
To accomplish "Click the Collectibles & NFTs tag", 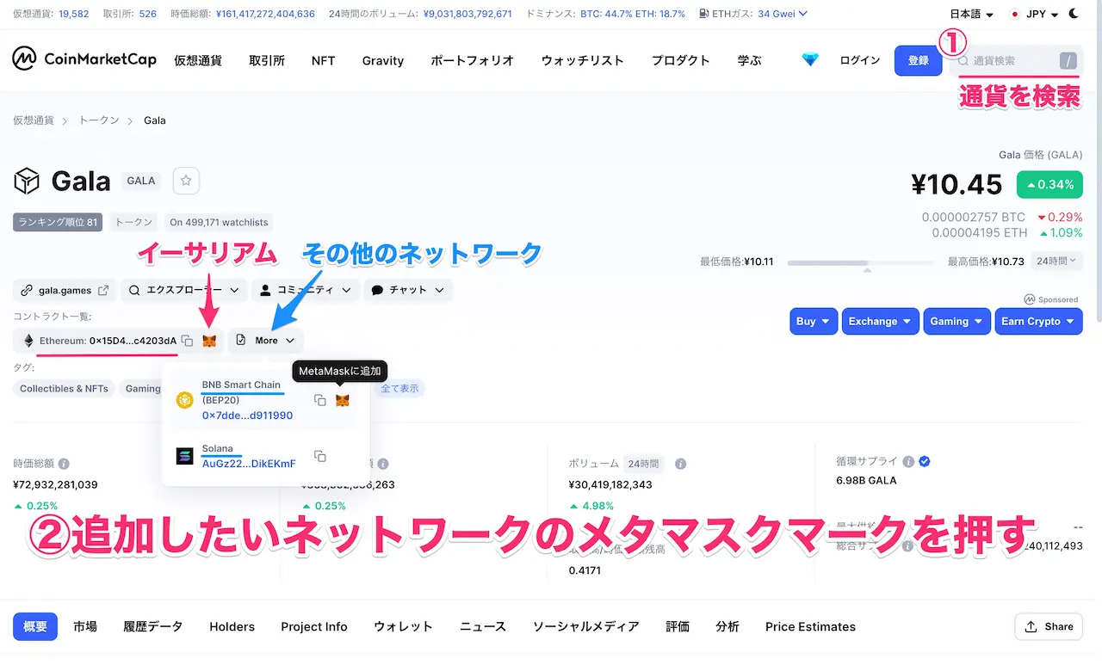I will coord(64,389).
